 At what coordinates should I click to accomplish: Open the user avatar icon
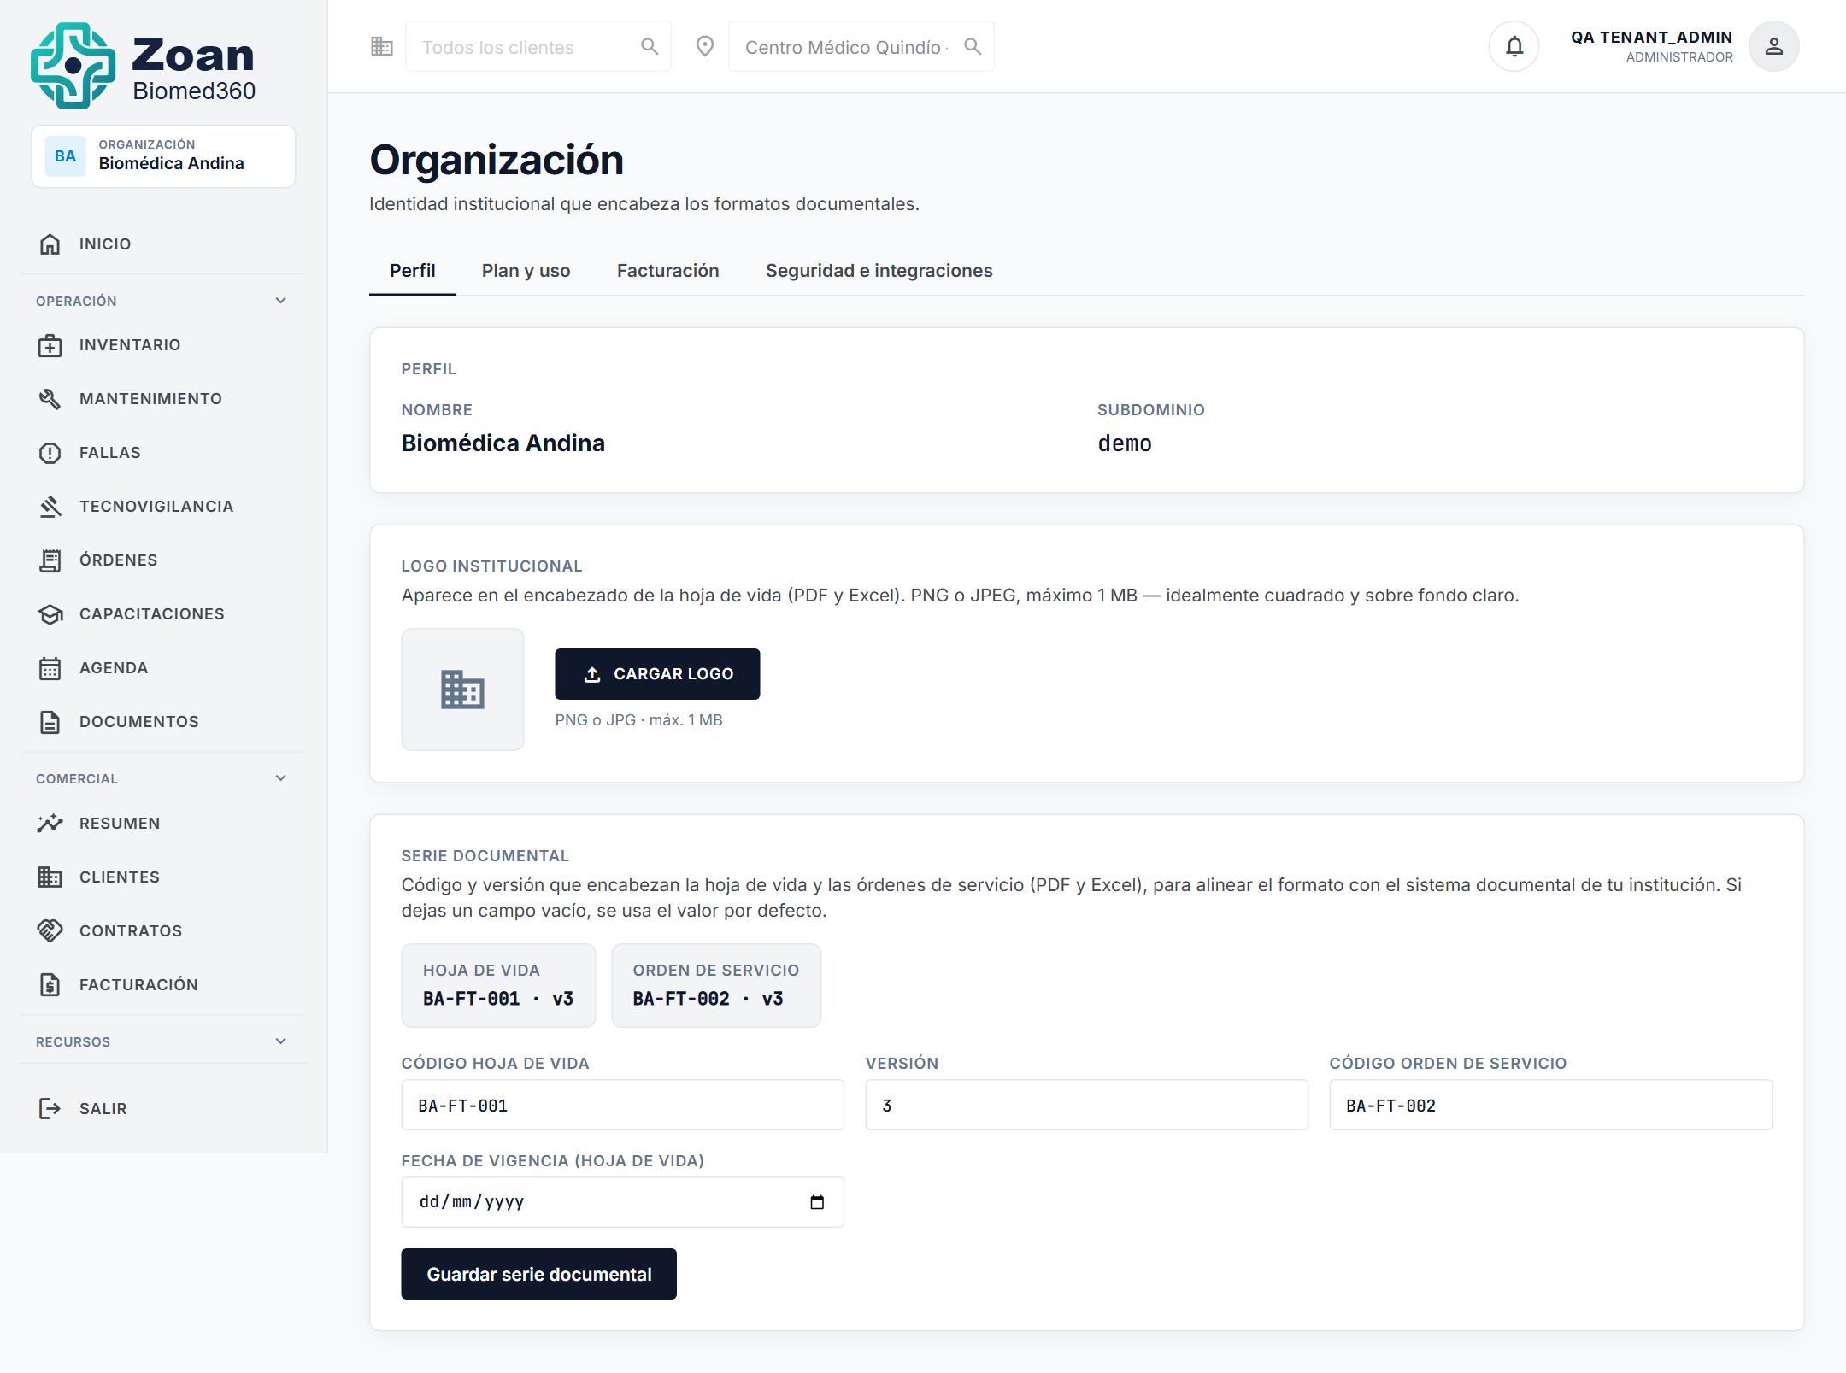point(1774,46)
